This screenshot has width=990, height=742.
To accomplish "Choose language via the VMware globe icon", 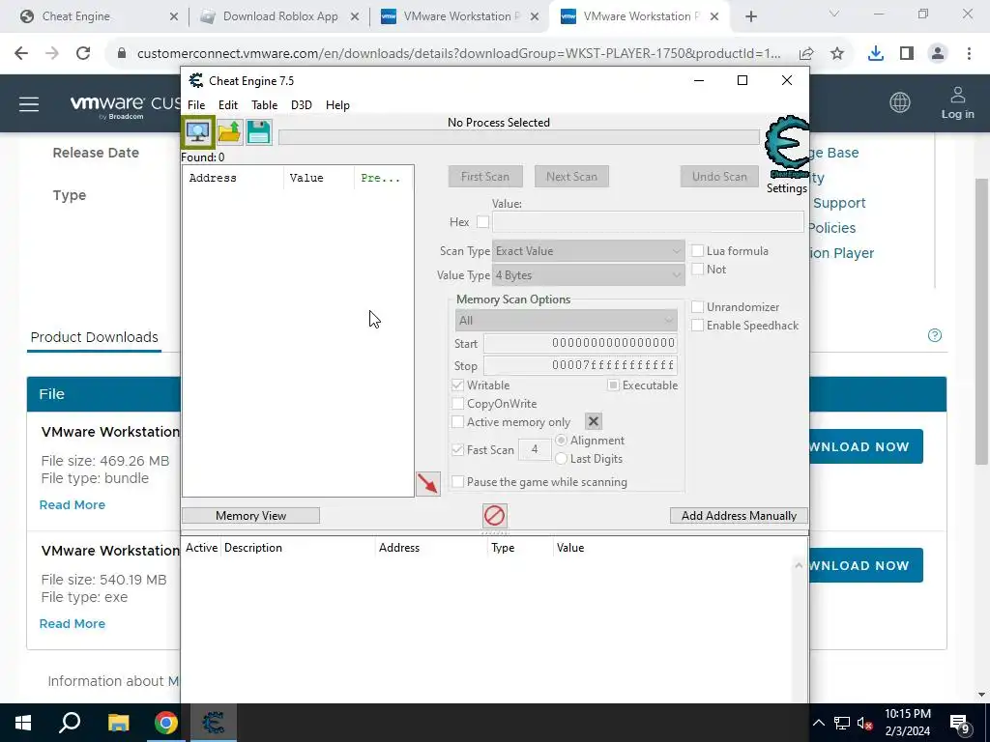I will tap(900, 102).
